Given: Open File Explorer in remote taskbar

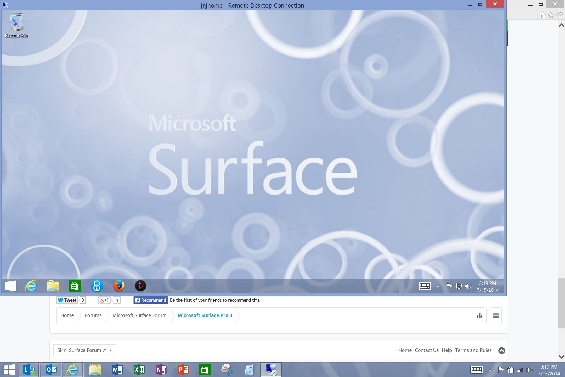Looking at the screenshot, I should click(x=53, y=286).
